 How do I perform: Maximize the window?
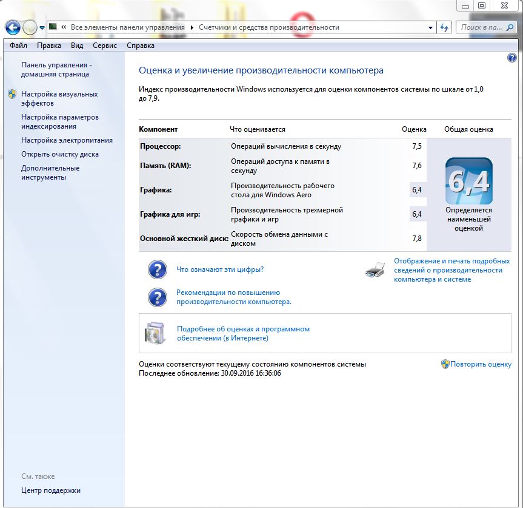(x=482, y=5)
